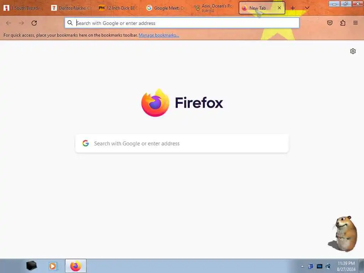This screenshot has width=364, height=273.
Task: Switch to the PH-icon tab
Action: (119, 8)
